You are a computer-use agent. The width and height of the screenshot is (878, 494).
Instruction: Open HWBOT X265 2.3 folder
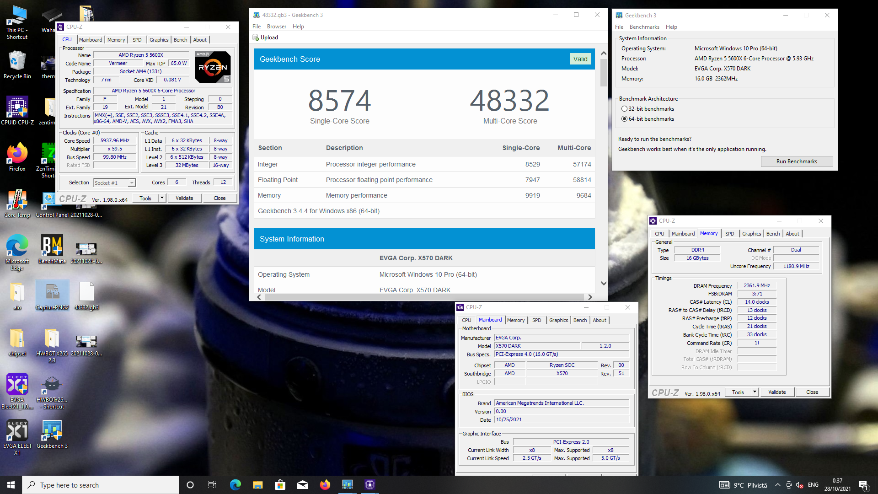[52, 346]
